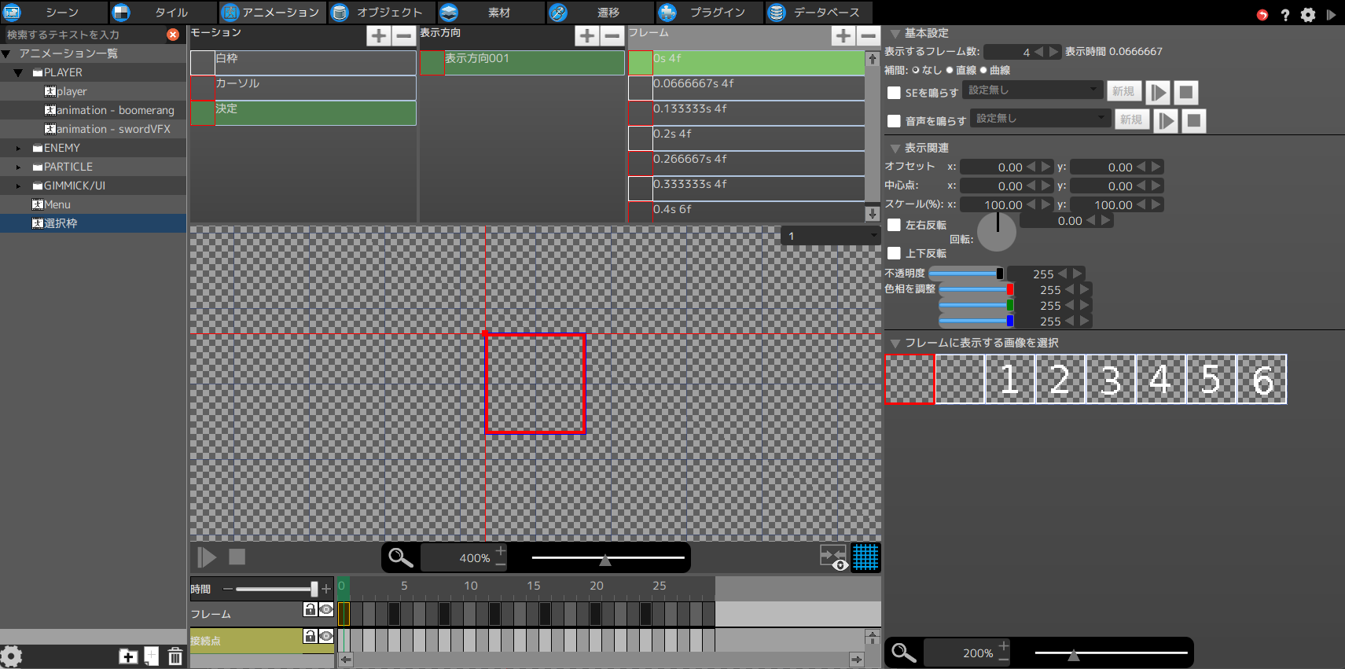This screenshot has width=1345, height=669.
Task: Select なし interpolation radio
Action: (x=916, y=70)
